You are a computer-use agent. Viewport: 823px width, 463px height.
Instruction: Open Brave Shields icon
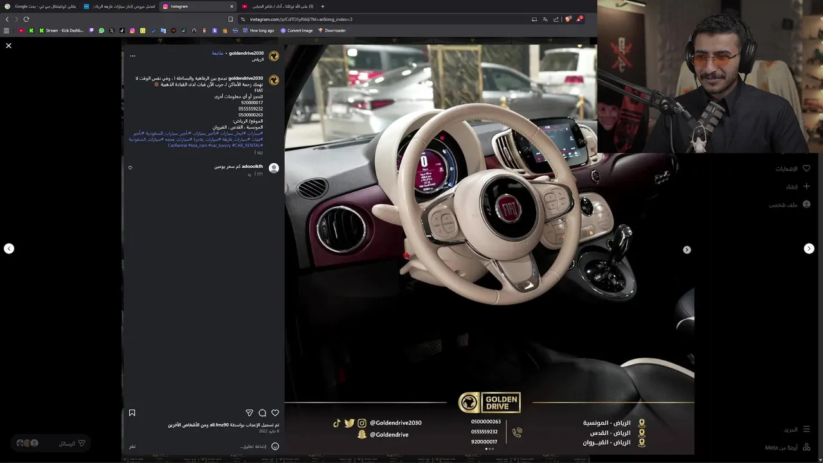coord(568,19)
